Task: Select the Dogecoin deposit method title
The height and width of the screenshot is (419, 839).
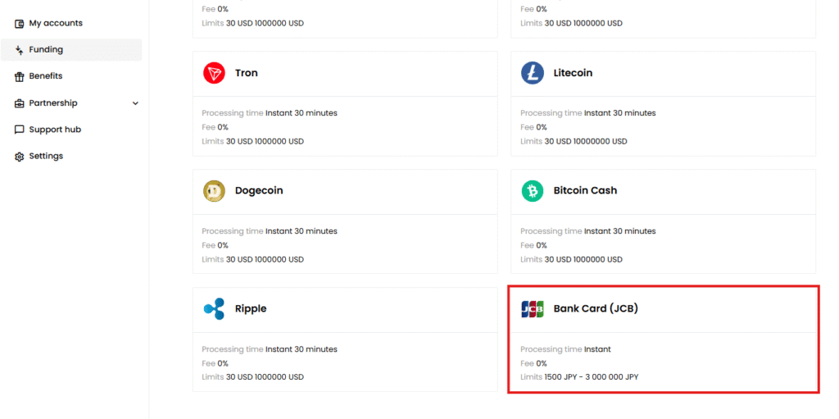Action: 259,191
